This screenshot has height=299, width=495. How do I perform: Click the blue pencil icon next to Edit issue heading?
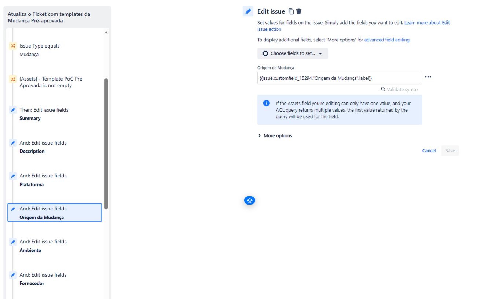pyautogui.click(x=248, y=11)
